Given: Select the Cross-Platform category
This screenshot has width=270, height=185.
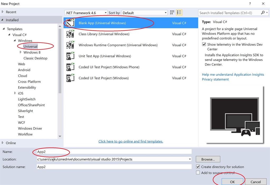Looking at the screenshot, I should (x=29, y=82).
